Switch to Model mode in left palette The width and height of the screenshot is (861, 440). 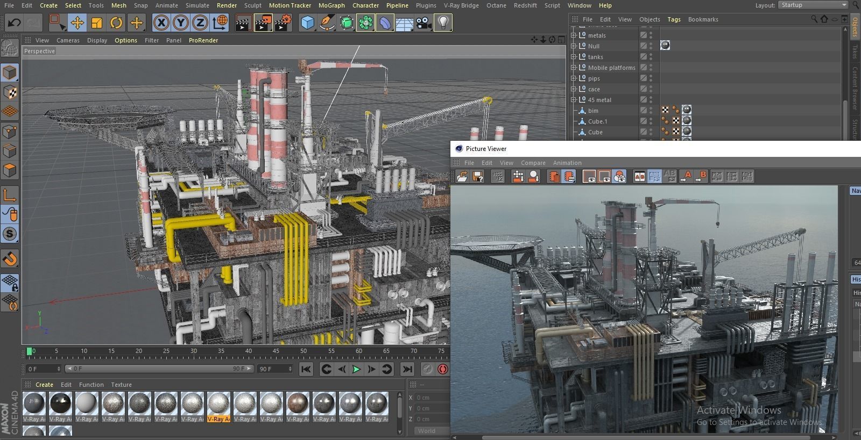(10, 73)
